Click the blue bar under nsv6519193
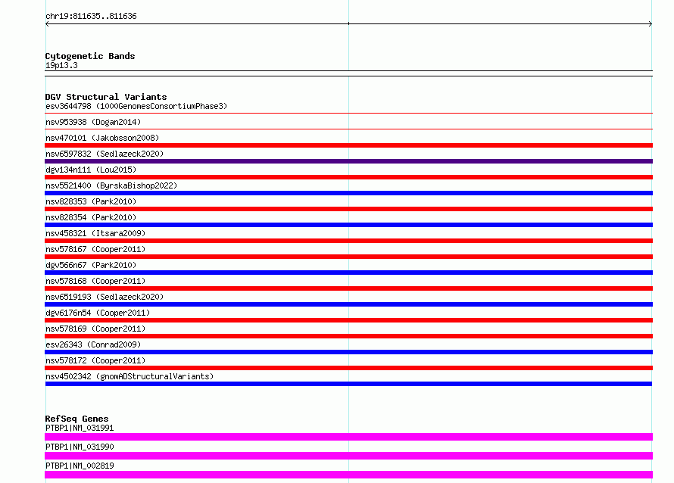 tap(348, 304)
